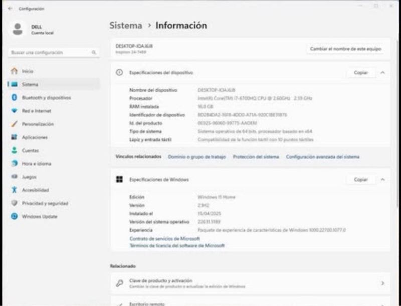Select the RAM instalada value '16,0 GB'

pyautogui.click(x=206, y=107)
